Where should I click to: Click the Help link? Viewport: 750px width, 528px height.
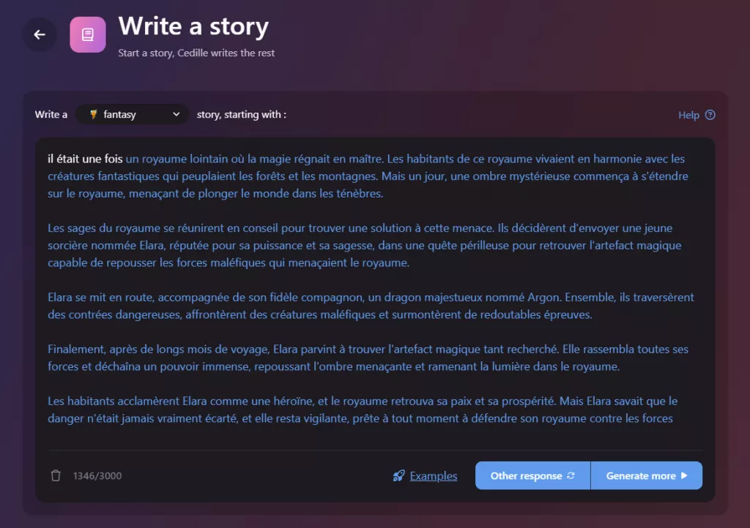687,115
